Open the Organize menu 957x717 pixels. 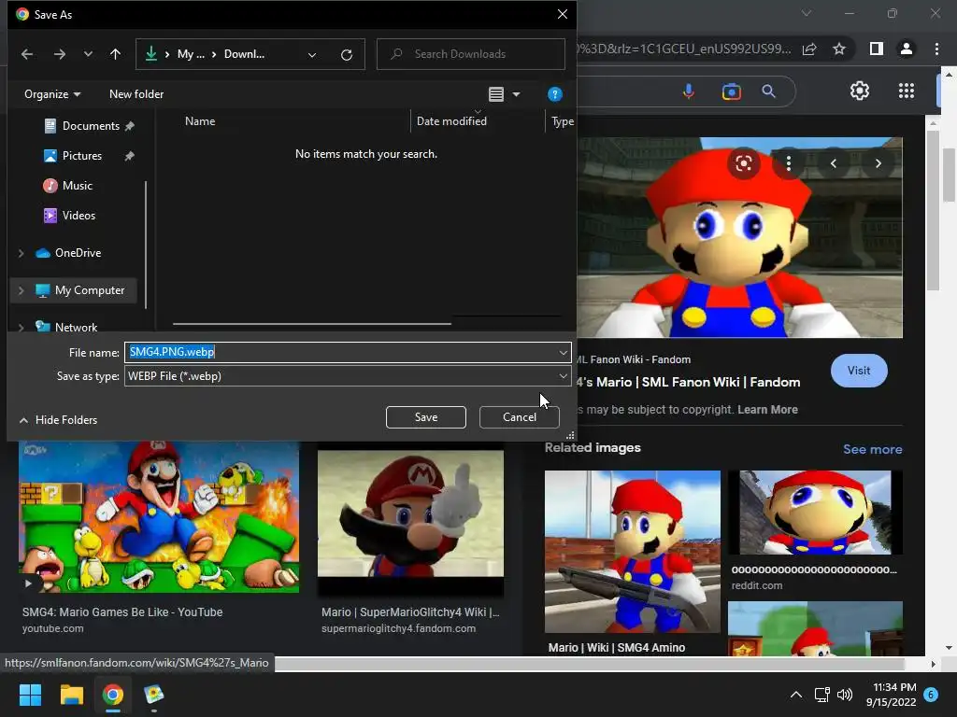coord(52,94)
